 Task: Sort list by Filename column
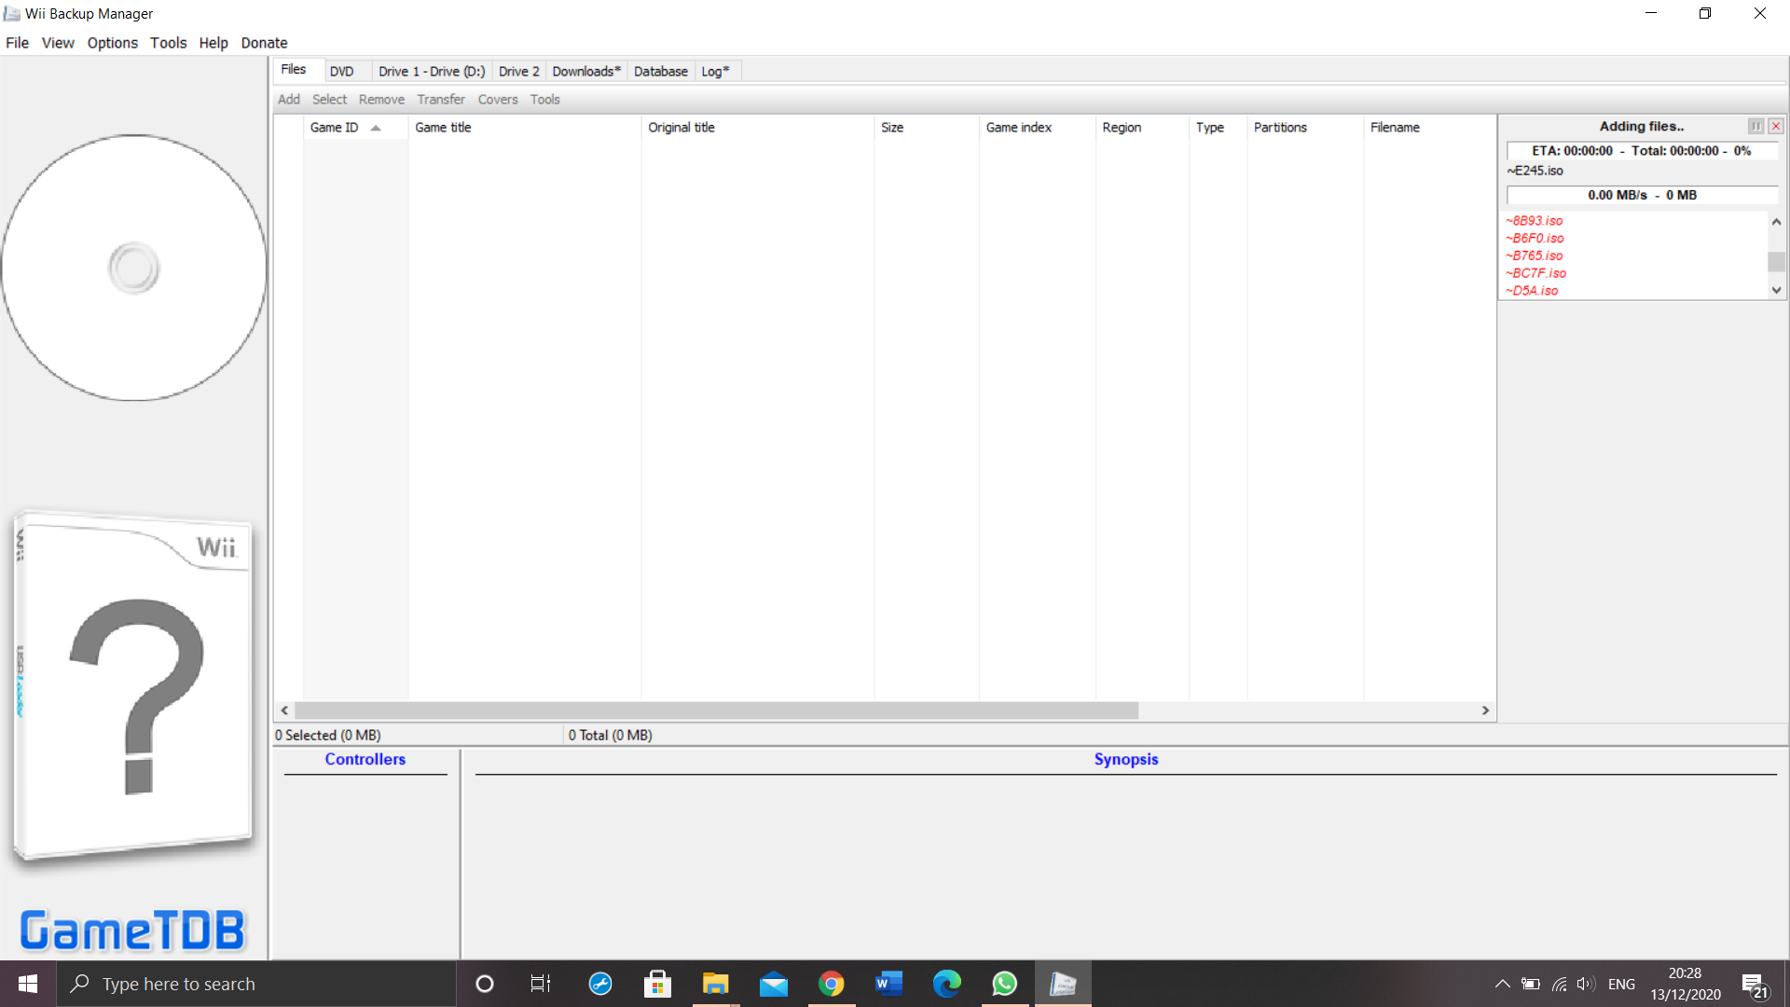tap(1429, 128)
